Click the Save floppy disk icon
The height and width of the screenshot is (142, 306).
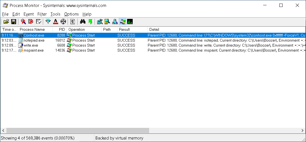[13, 22]
